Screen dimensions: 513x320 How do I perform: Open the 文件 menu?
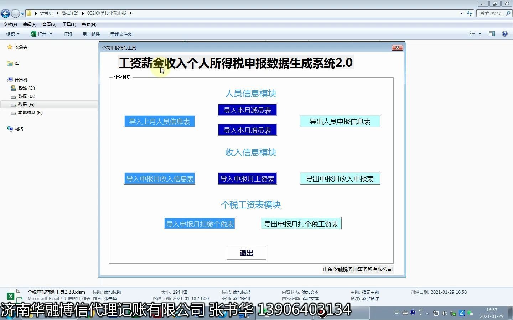[x=10, y=24]
